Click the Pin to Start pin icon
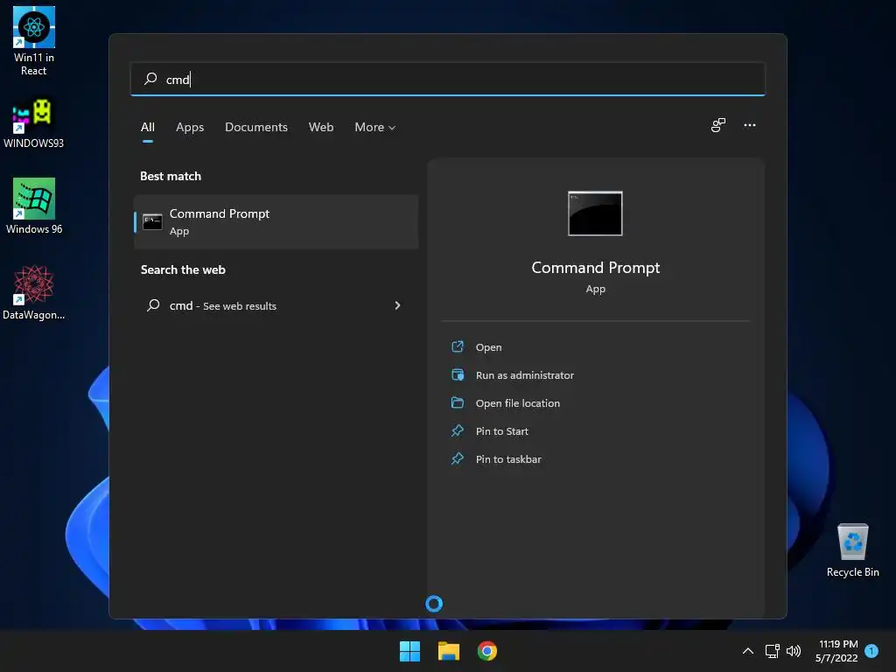This screenshot has width=896, height=672. point(458,430)
